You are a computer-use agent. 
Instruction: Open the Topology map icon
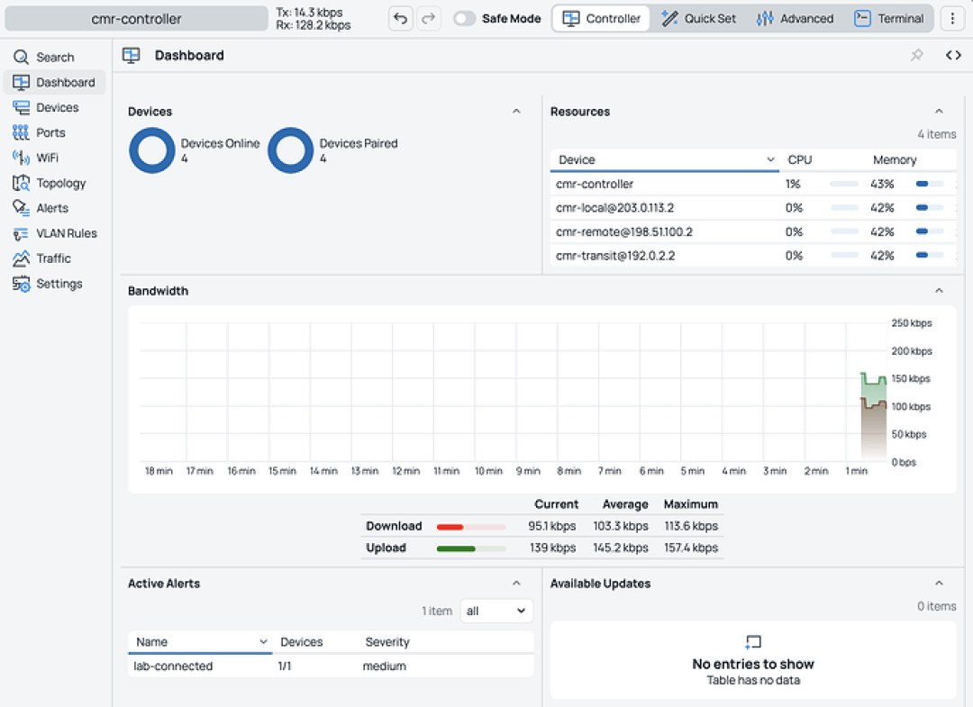coord(21,183)
